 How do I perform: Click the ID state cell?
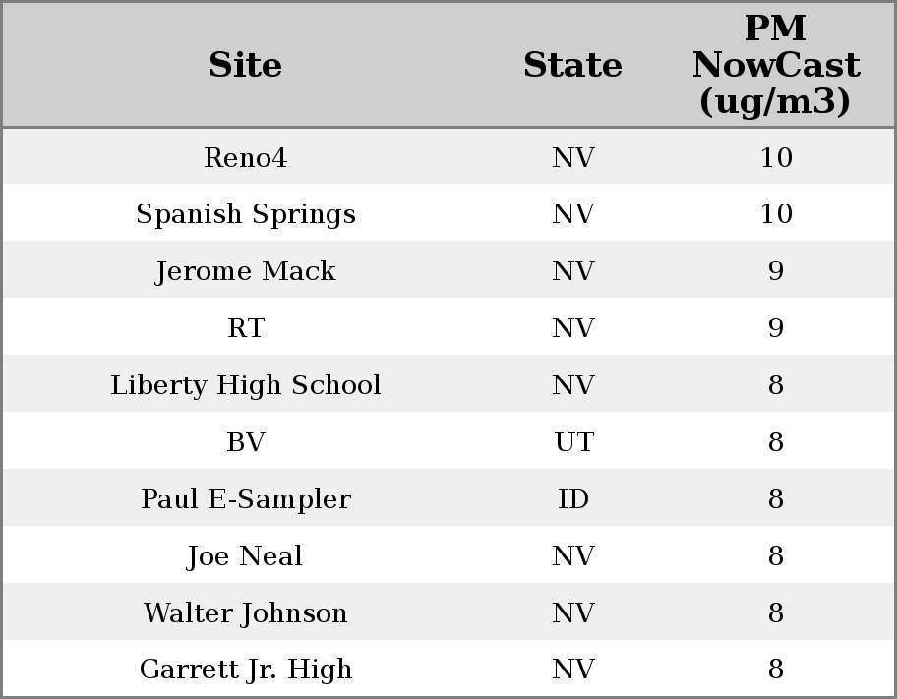point(572,499)
